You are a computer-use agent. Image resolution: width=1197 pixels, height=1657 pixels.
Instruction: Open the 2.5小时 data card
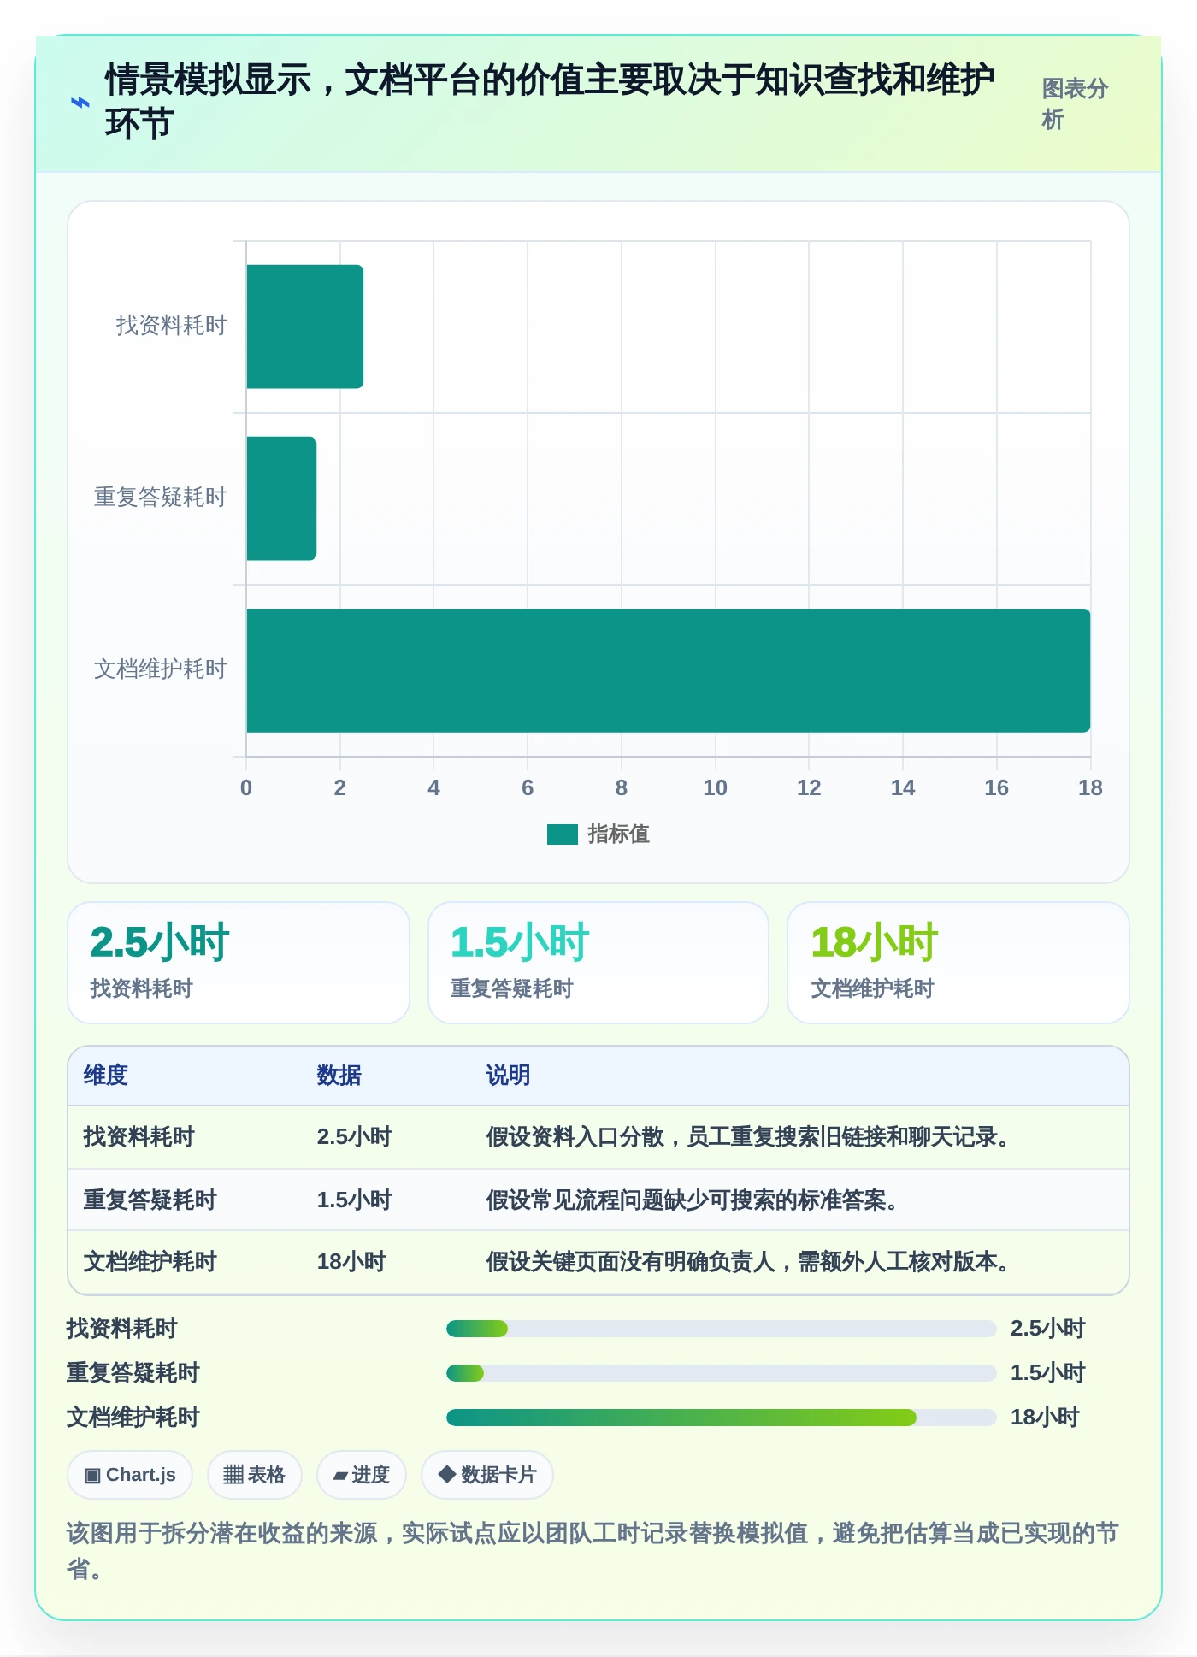click(x=239, y=963)
